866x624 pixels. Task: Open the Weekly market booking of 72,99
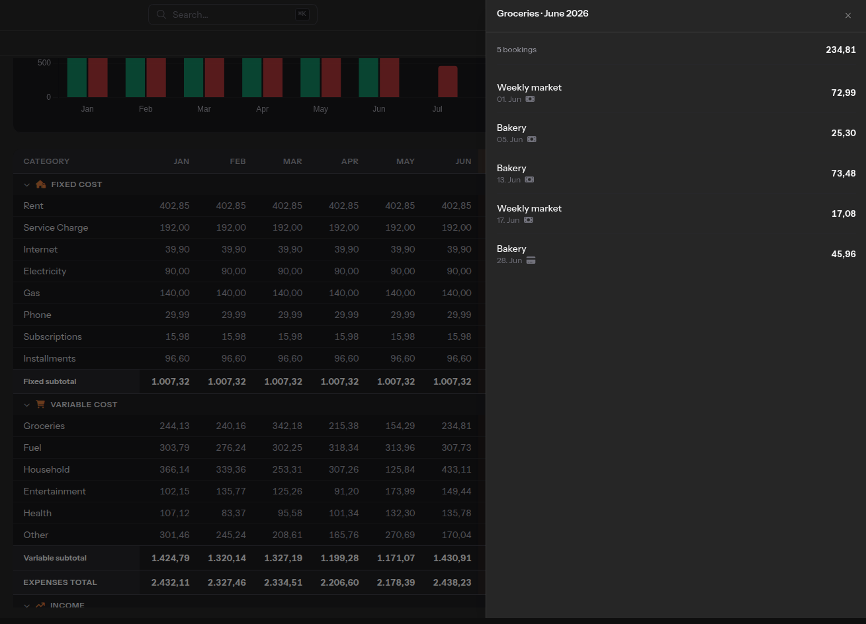click(x=676, y=93)
